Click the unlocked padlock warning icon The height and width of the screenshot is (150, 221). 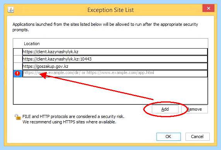(18, 117)
